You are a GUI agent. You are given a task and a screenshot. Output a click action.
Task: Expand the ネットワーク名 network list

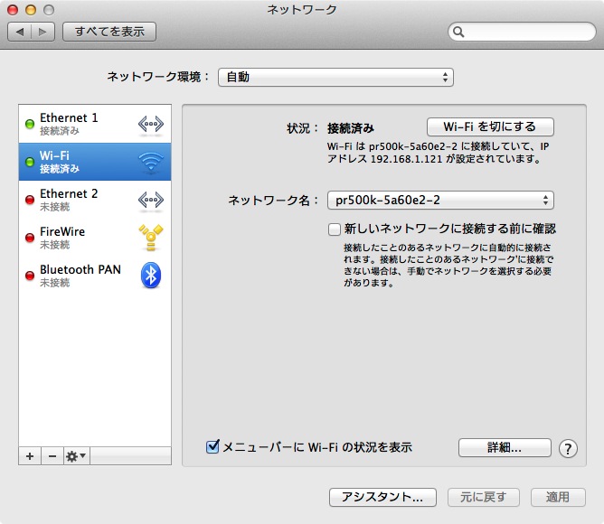pyautogui.click(x=440, y=201)
